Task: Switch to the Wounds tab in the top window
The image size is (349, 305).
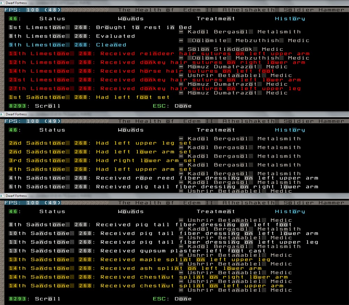Action: pos(131,19)
